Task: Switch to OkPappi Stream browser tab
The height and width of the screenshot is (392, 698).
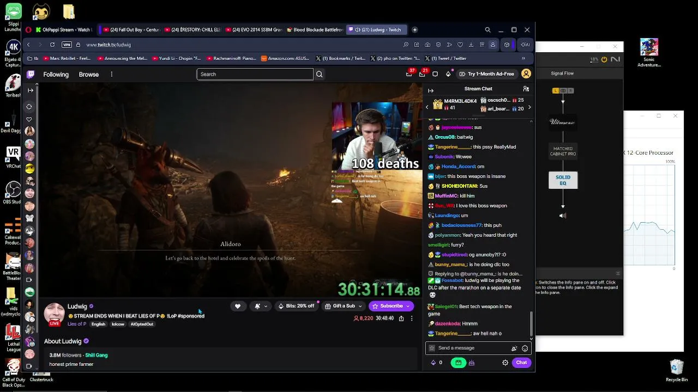Action: click(65, 30)
